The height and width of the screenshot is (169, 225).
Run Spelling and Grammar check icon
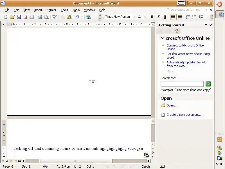[x=54, y=17]
